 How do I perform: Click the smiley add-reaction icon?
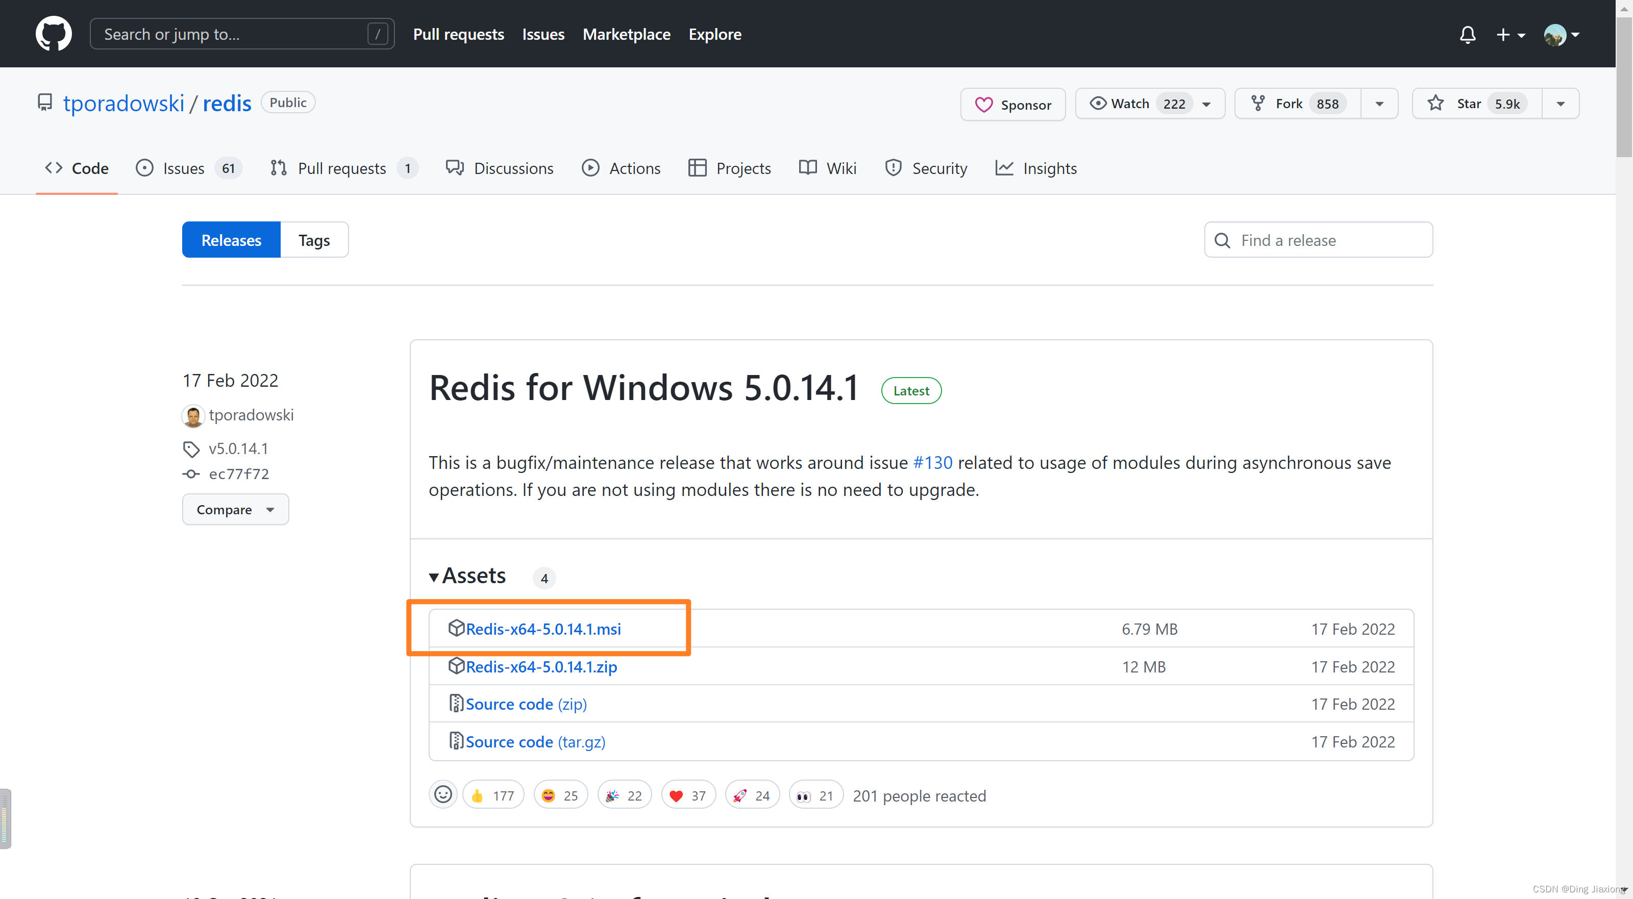coord(442,794)
